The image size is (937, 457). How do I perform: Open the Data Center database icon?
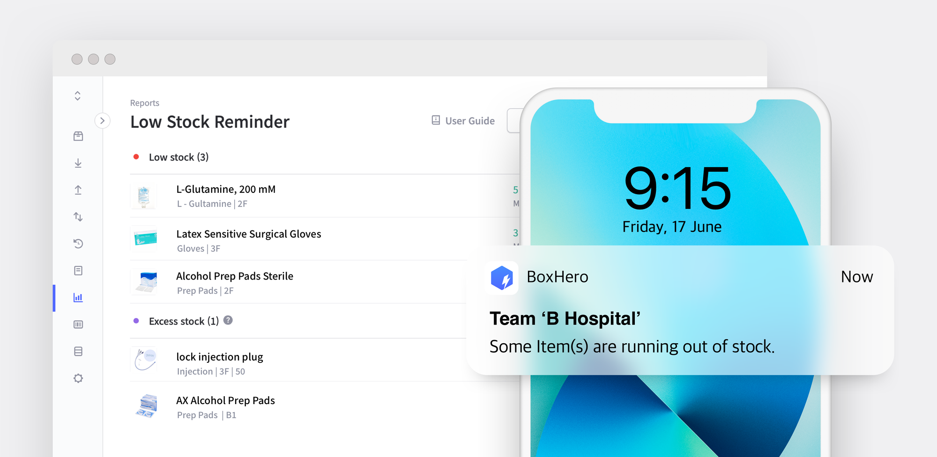click(x=78, y=351)
